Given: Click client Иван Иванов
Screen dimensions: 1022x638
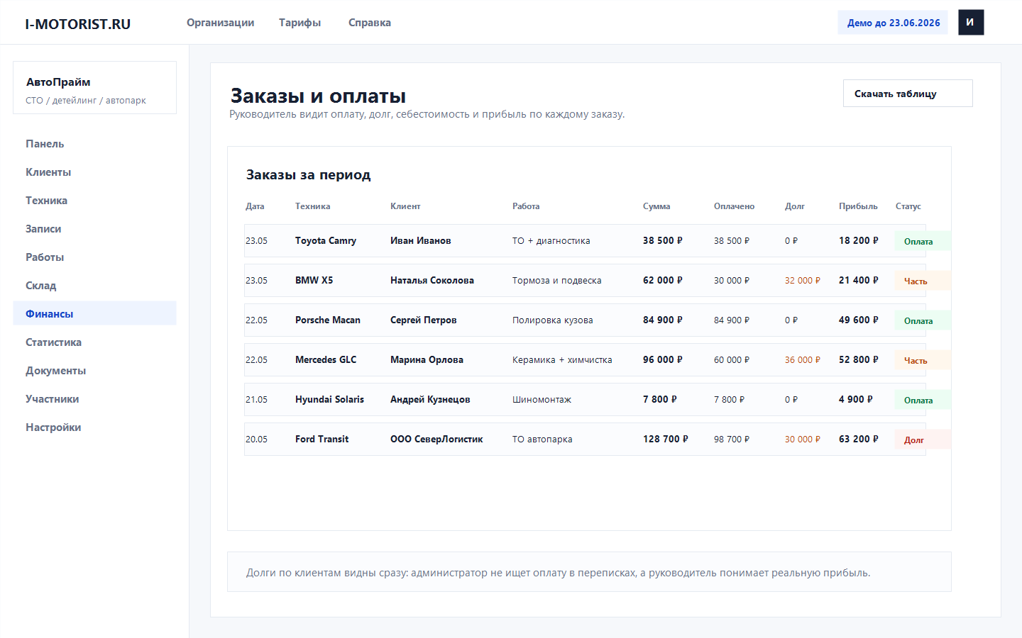Looking at the screenshot, I should click(x=420, y=240).
